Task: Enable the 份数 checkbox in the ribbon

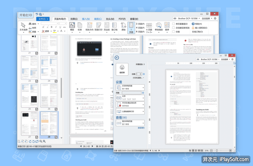Action: (x=174, y=31)
